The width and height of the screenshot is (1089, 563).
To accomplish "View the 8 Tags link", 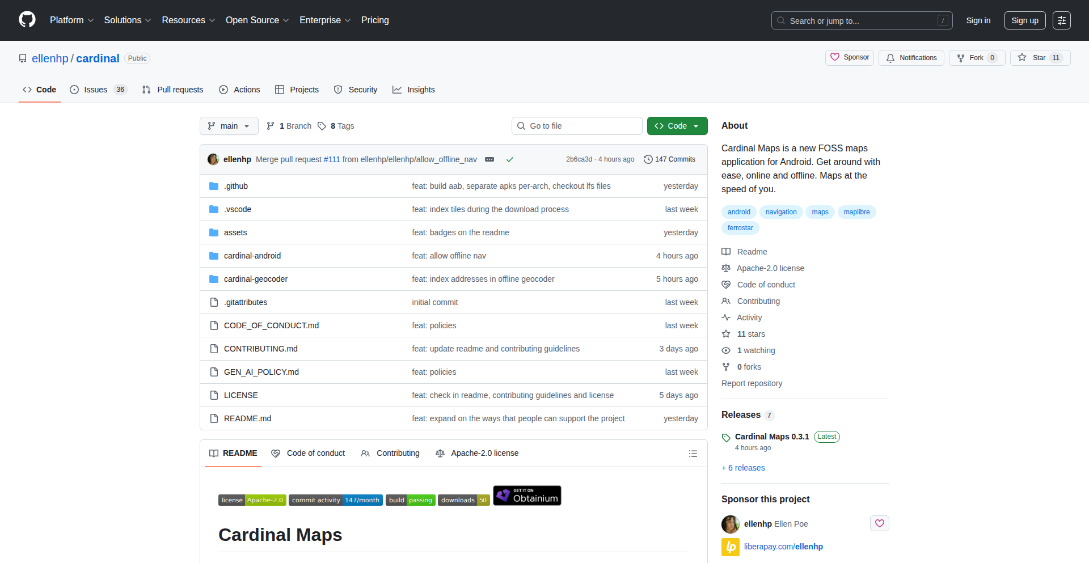I will [x=336, y=126].
